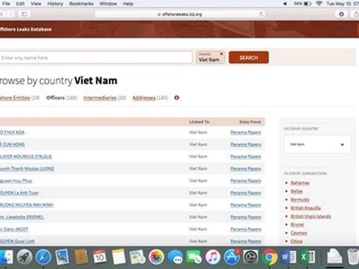This screenshot has width=359, height=269.
Task: Open the History menu
Action: tap(55, 4)
